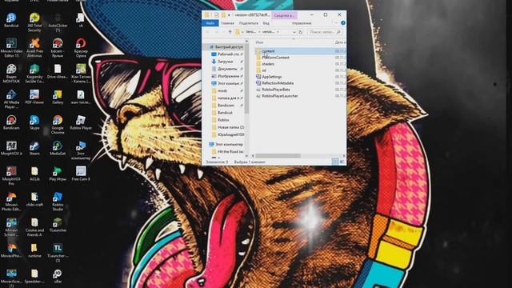Viewport: 512px width, 288px height.
Task: Select the Средства р... contextual tab
Action: coord(284,15)
